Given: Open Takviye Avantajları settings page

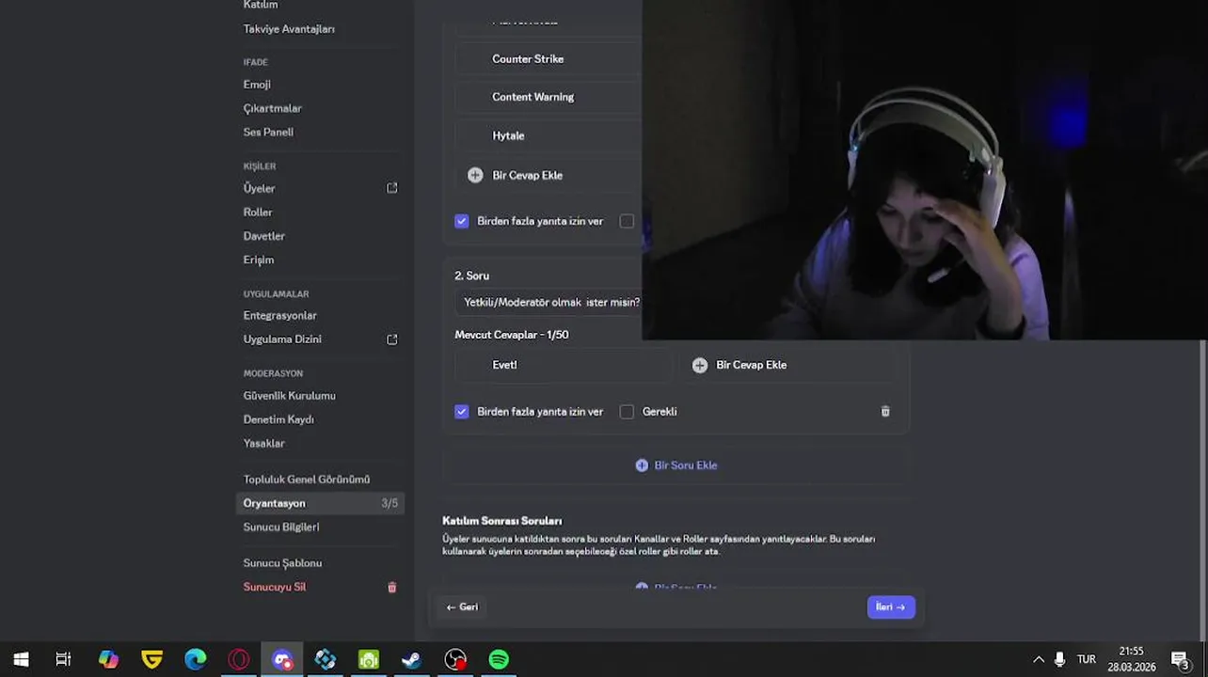Looking at the screenshot, I should pyautogui.click(x=289, y=29).
